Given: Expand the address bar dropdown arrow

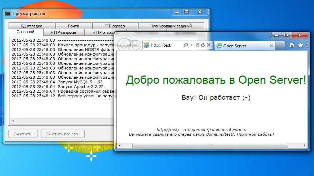Looking at the screenshot, I should point(191,45).
